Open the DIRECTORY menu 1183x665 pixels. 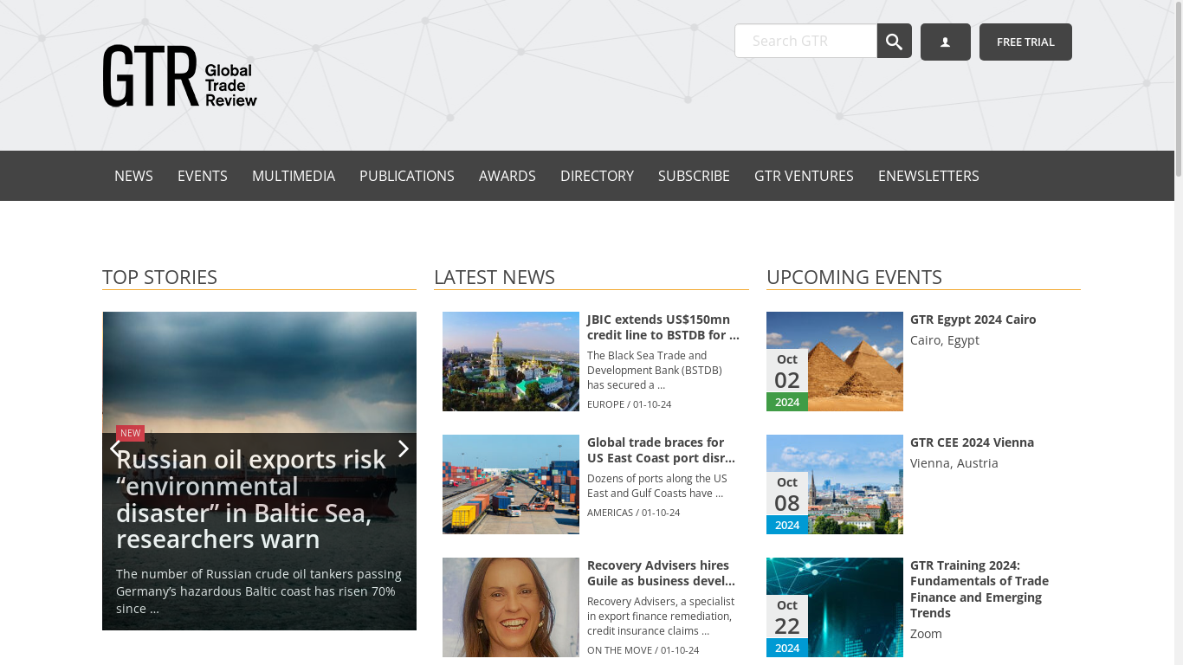coord(597,176)
